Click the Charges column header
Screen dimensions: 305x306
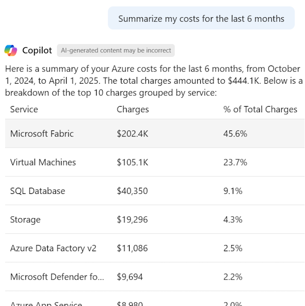tap(133, 109)
